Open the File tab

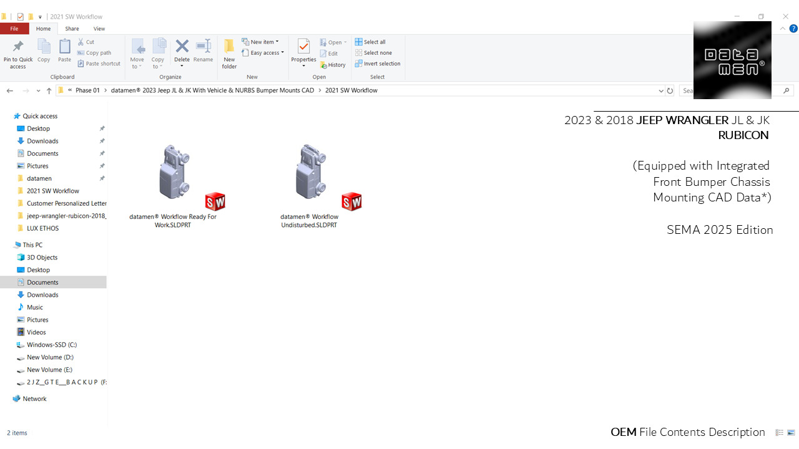click(14, 29)
